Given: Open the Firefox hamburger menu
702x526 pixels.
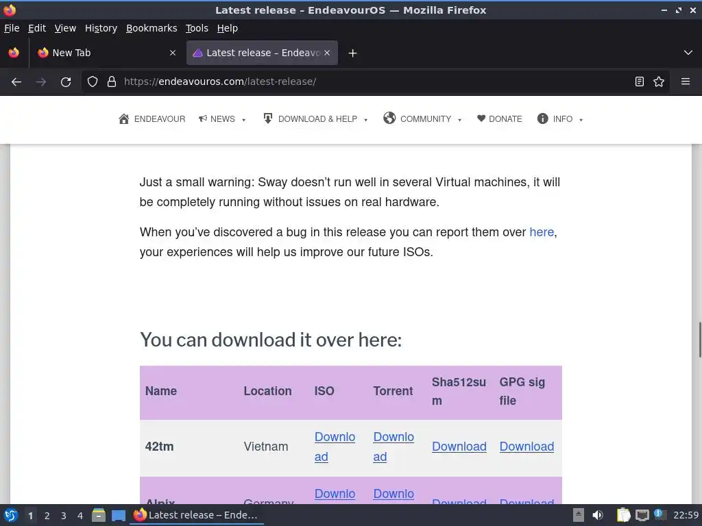Looking at the screenshot, I should tap(686, 82).
